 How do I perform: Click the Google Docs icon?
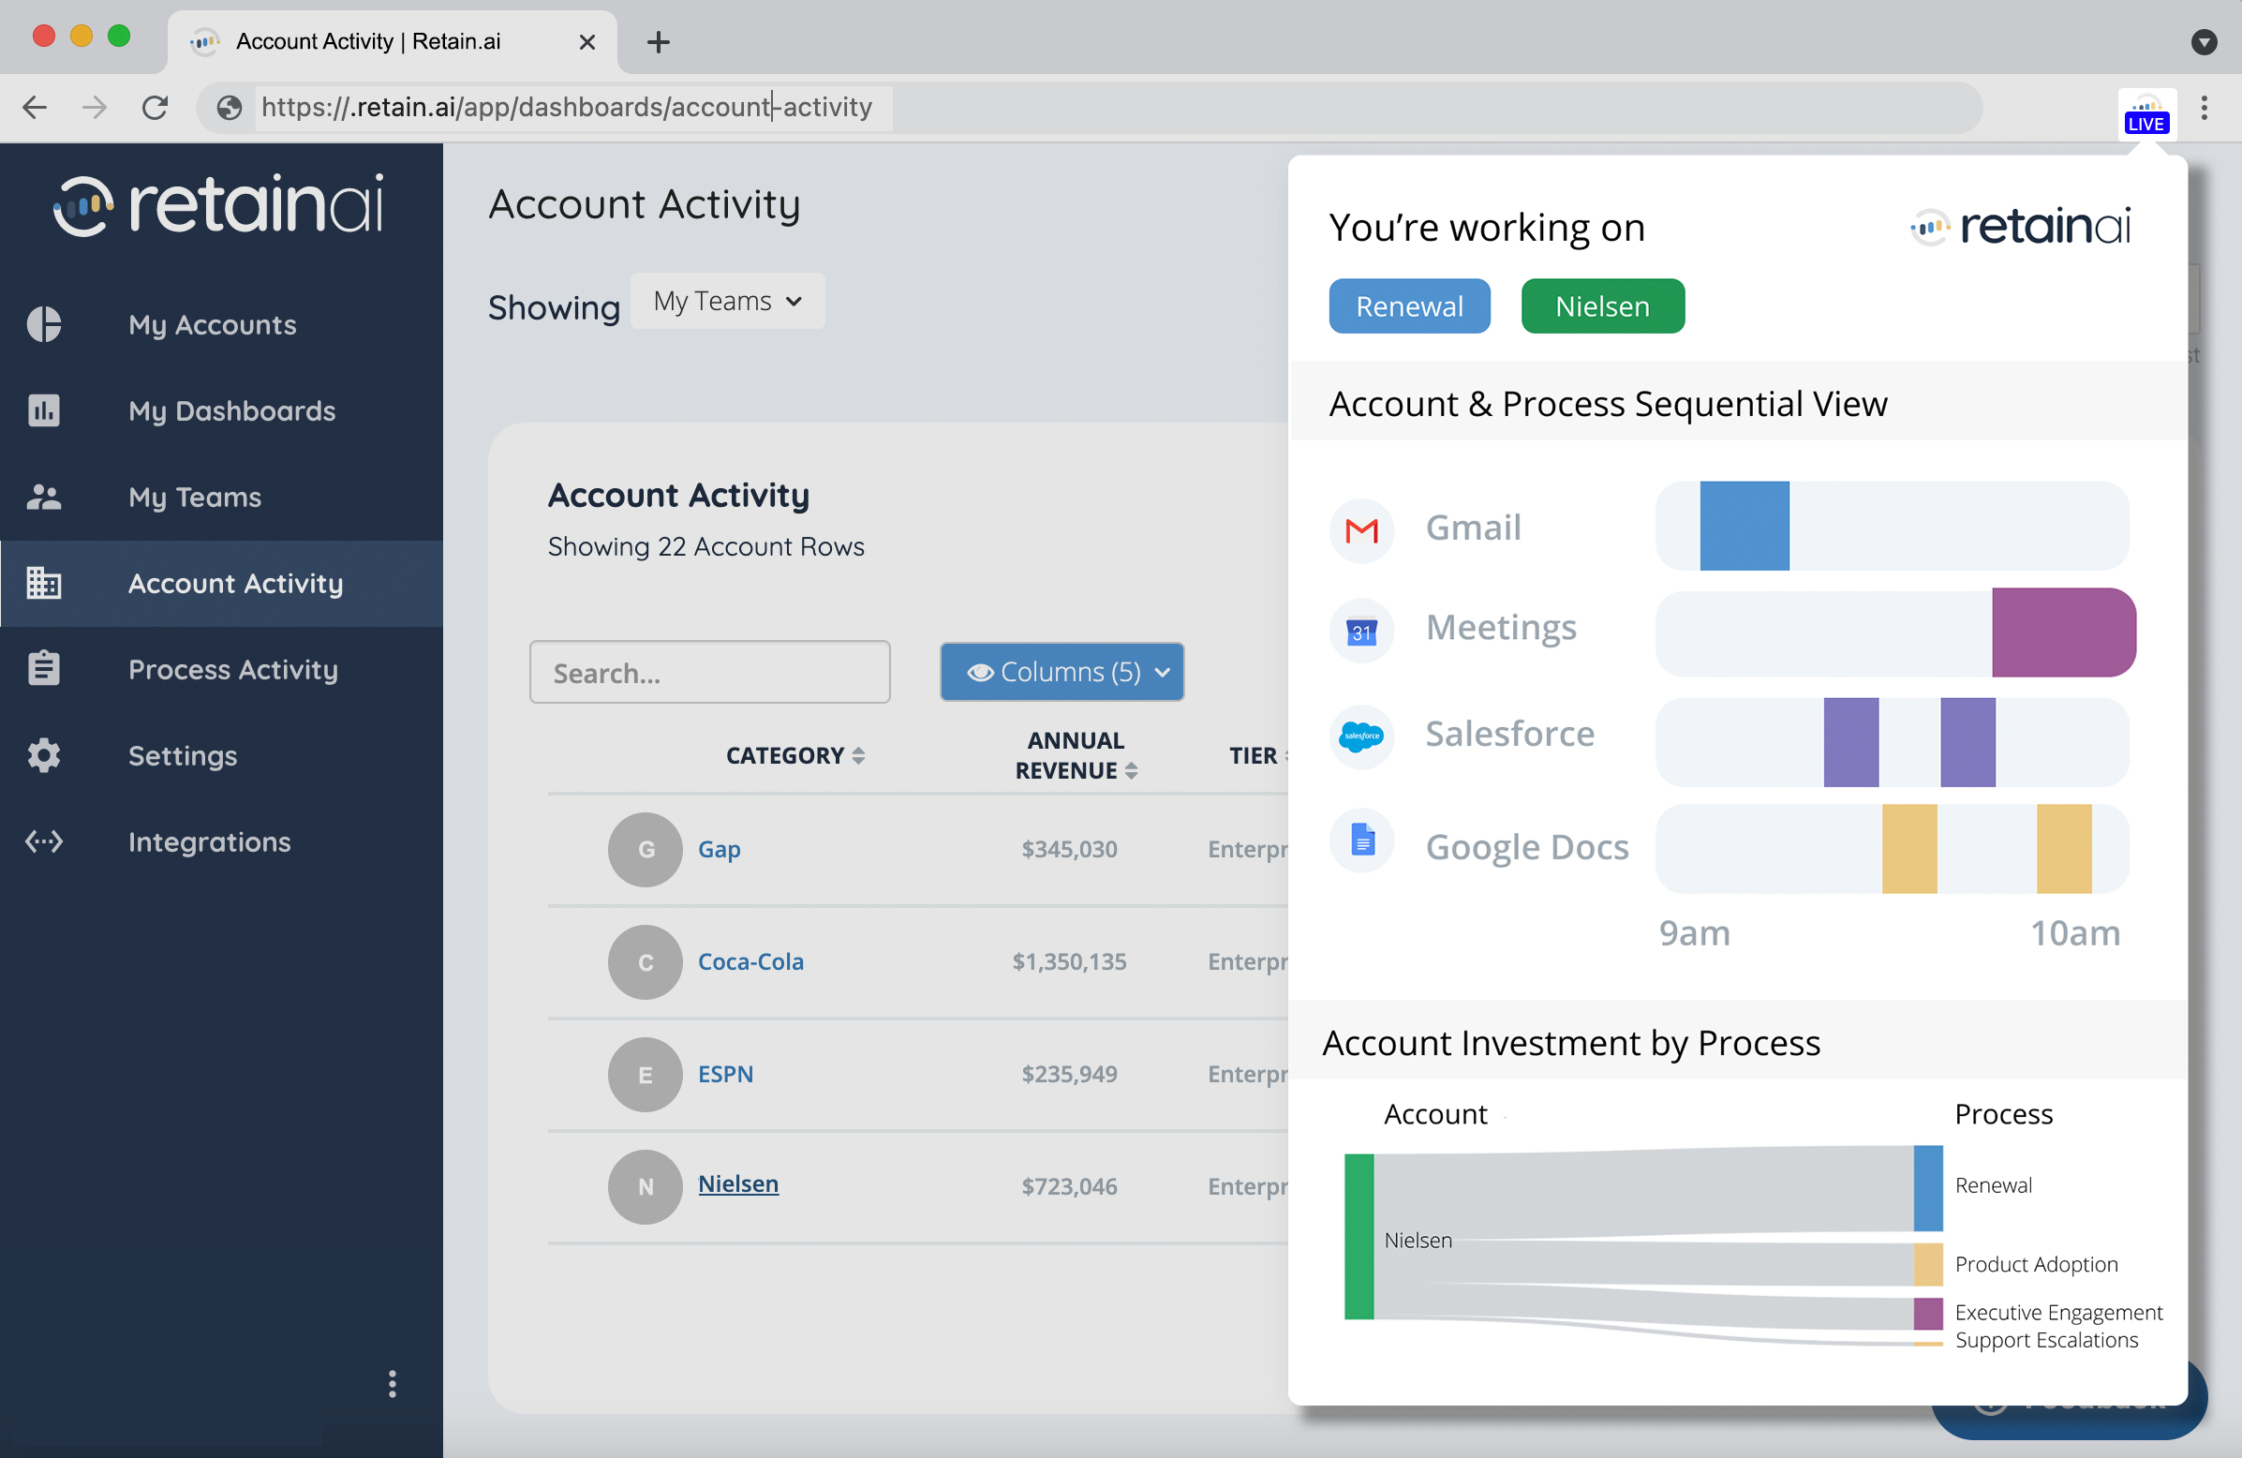pyautogui.click(x=1361, y=841)
